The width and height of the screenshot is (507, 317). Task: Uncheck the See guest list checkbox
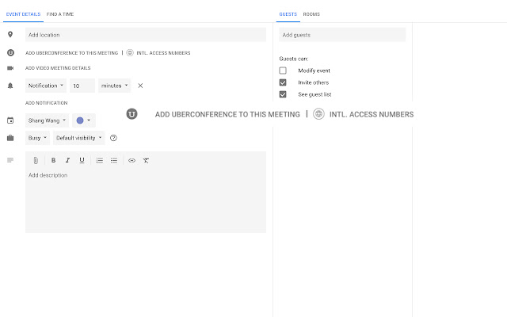click(x=283, y=94)
